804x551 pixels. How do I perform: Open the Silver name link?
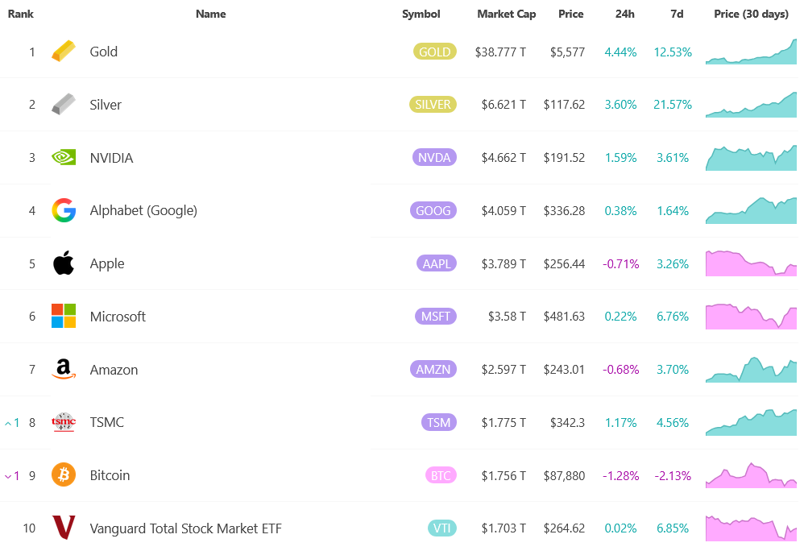(x=106, y=104)
